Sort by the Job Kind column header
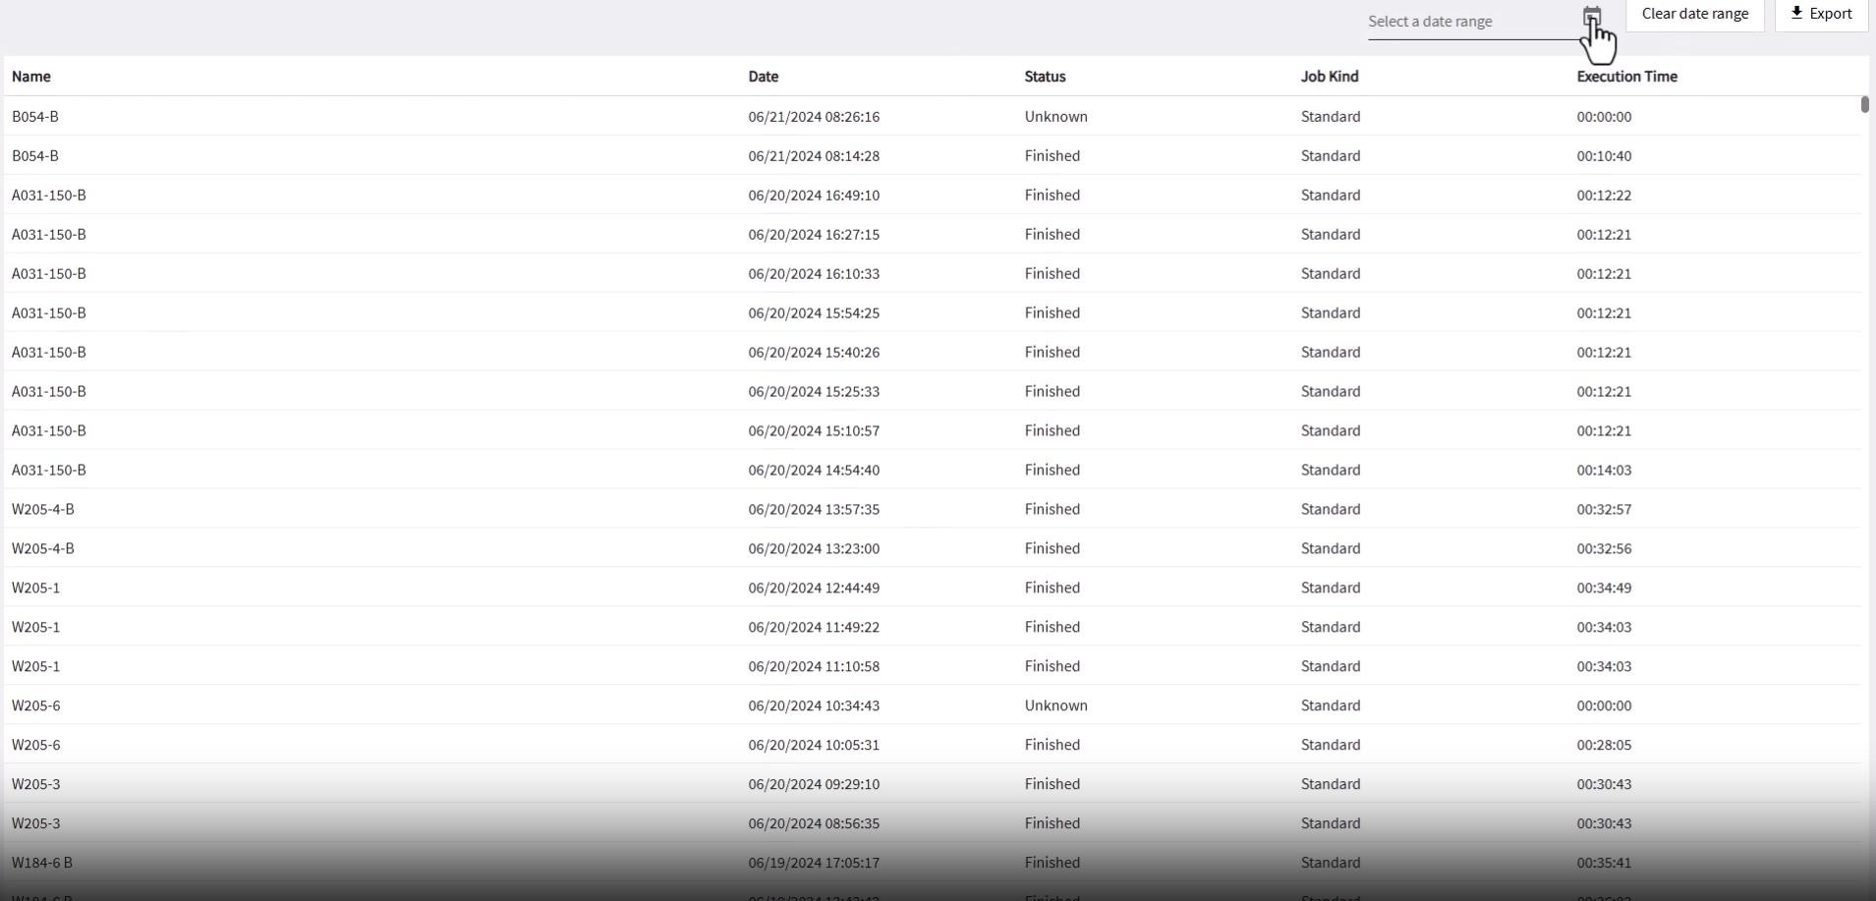Image resolution: width=1876 pixels, height=901 pixels. tap(1330, 77)
